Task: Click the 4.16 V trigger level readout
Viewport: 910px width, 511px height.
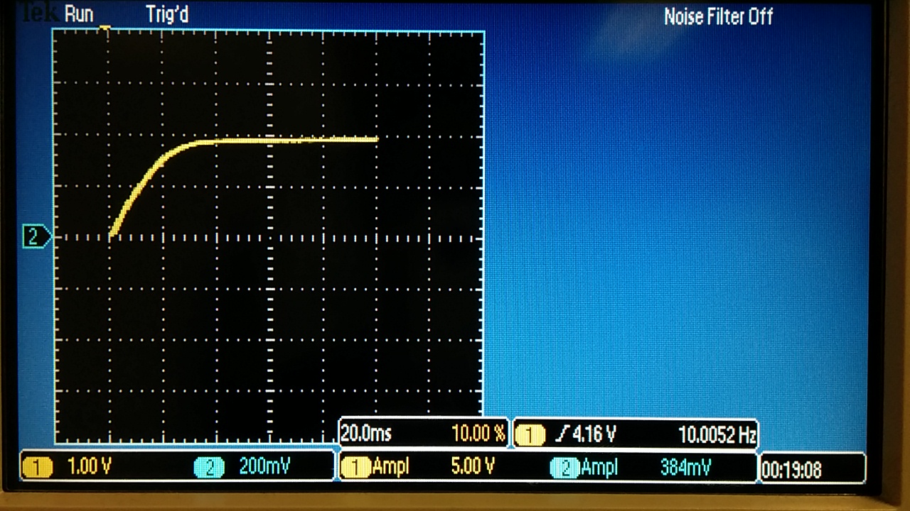Action: [593, 434]
